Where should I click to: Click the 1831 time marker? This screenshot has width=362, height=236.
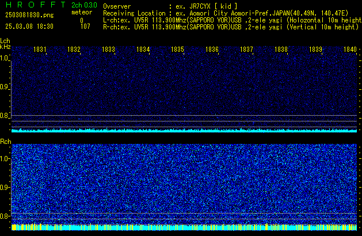[40, 50]
